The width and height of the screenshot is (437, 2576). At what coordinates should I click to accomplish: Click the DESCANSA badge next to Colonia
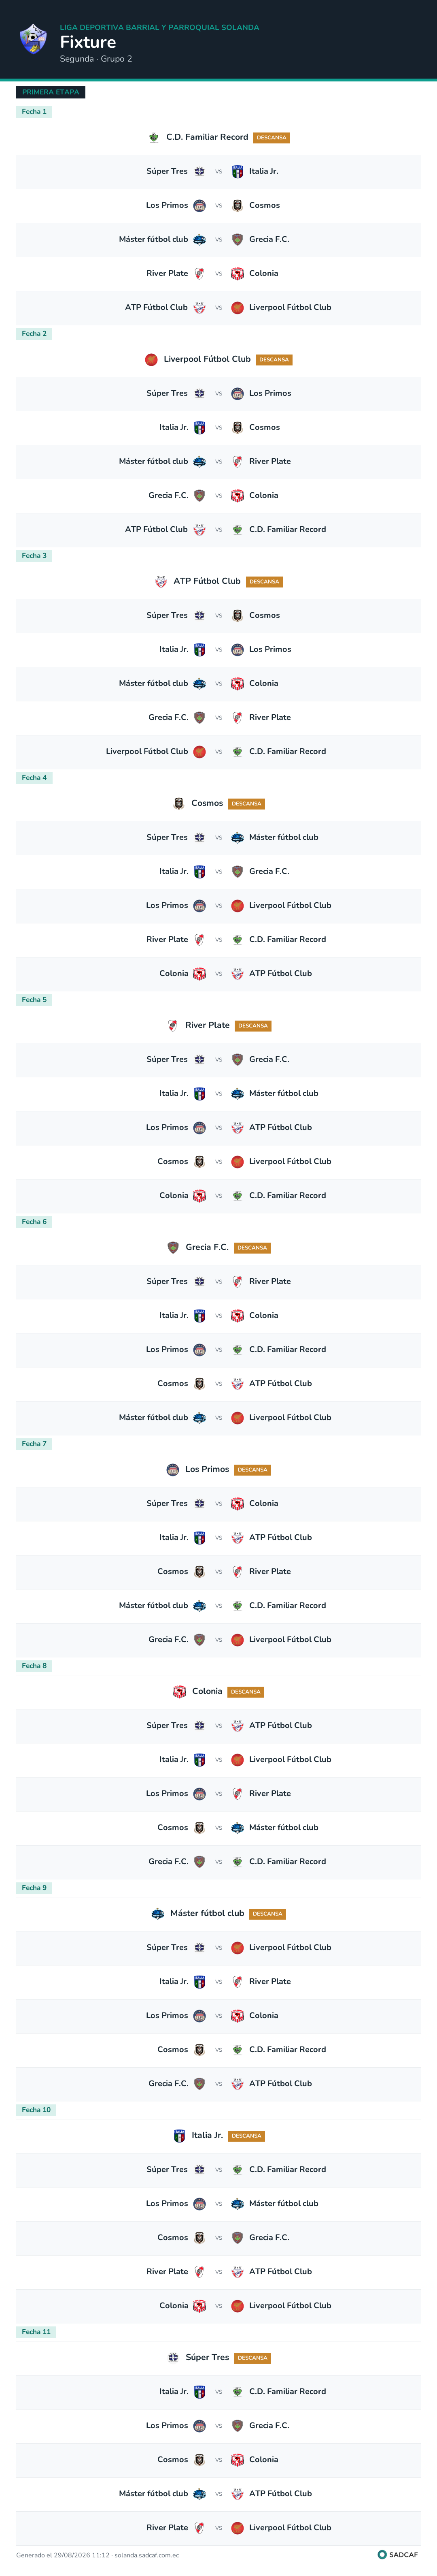(x=246, y=1692)
